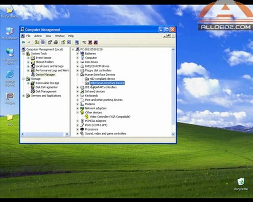Click the green Back arrow in toolbar
This screenshot has width=253, height=202.
[x=23, y=42]
